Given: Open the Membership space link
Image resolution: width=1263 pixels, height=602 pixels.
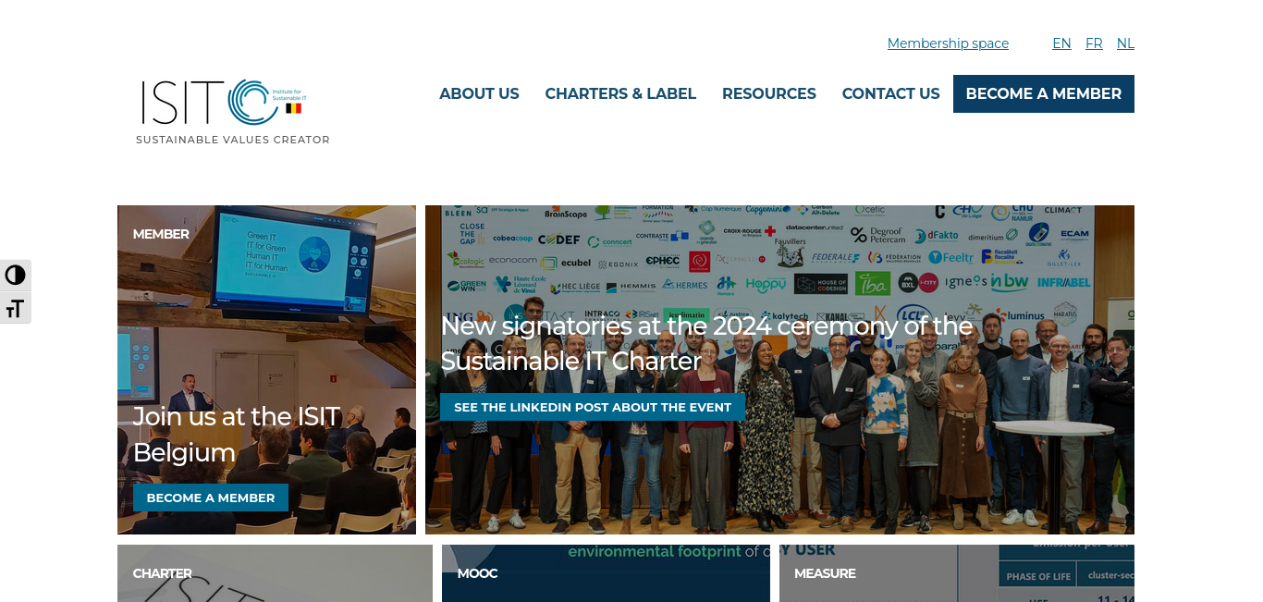Looking at the screenshot, I should pos(948,43).
